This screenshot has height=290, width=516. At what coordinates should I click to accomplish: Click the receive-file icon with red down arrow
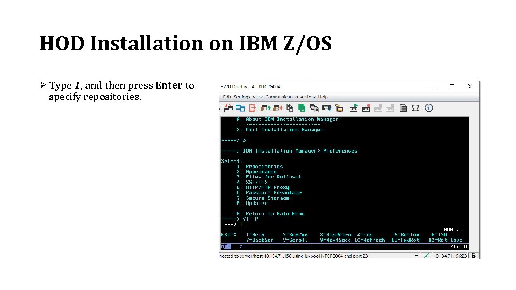point(278,108)
